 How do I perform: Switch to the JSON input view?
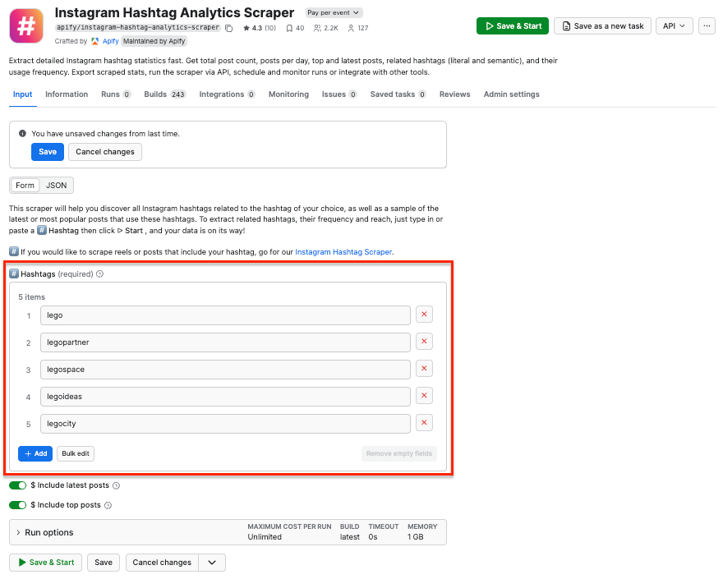coord(56,185)
